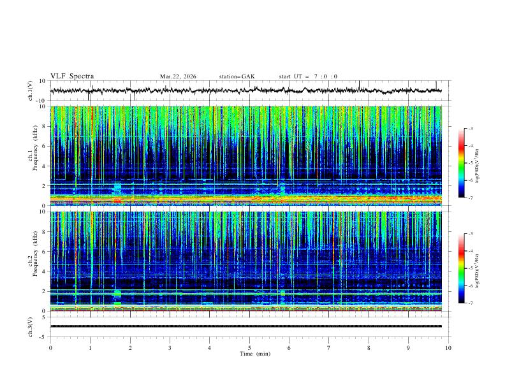Click the "ch.1(V)" waveform axis label
505x390 pixels.
click(30, 90)
